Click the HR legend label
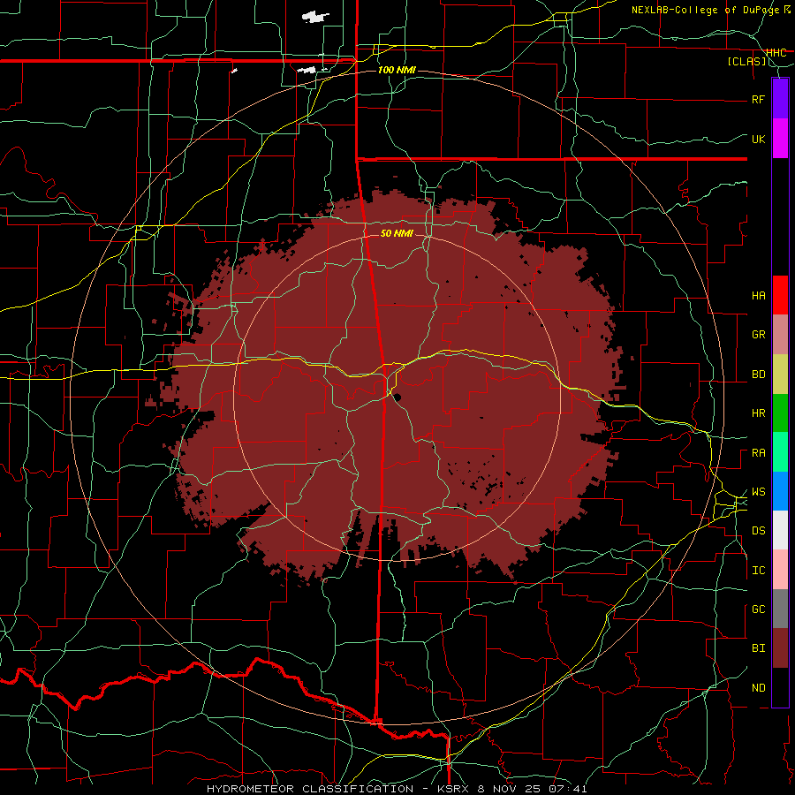Image resolution: width=795 pixels, height=795 pixels. click(758, 413)
